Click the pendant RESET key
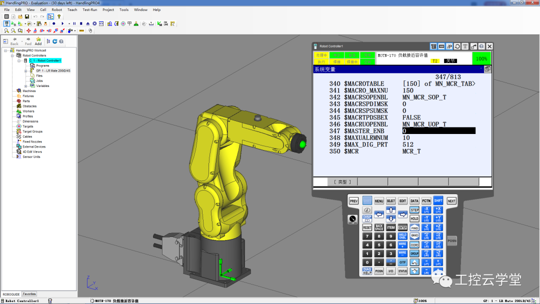This screenshot has height=304, width=540. [367, 227]
